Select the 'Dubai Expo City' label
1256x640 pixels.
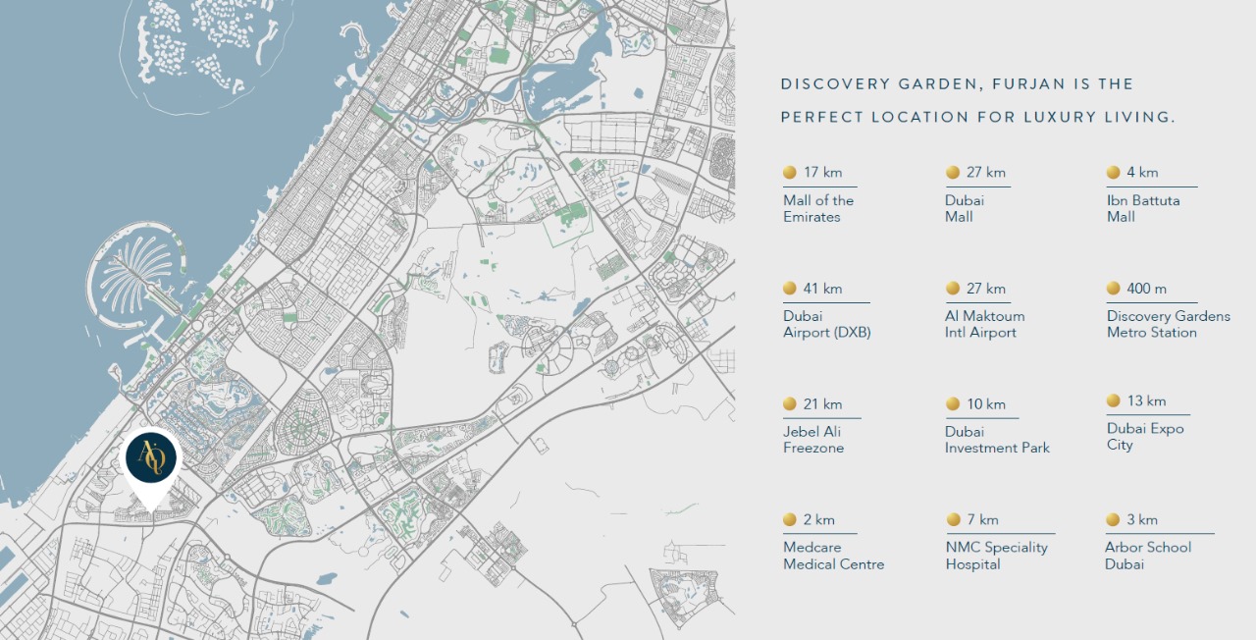pos(1145,437)
